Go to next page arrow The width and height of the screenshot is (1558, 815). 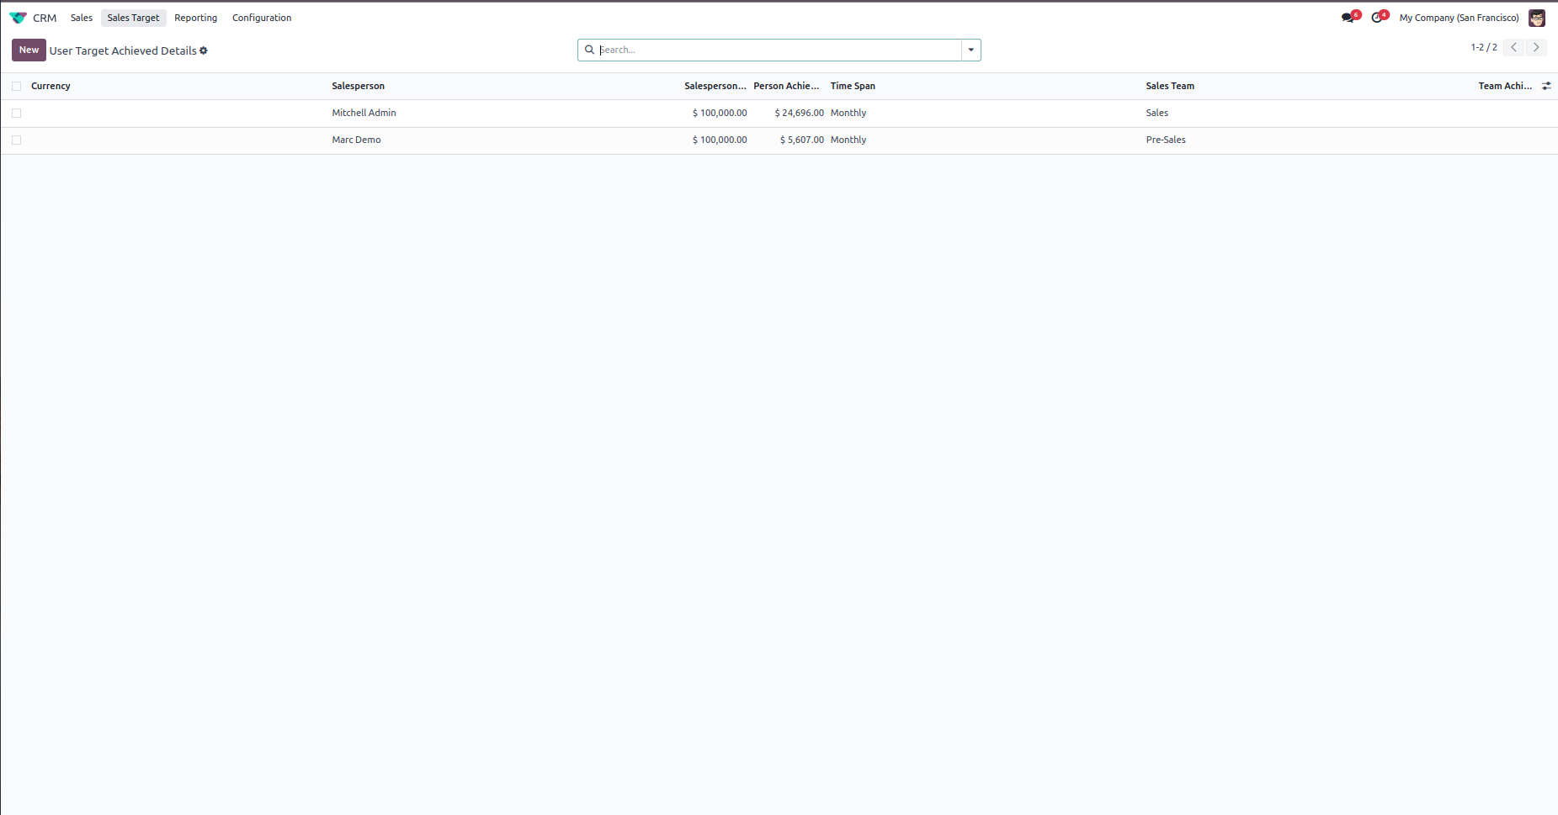point(1536,47)
